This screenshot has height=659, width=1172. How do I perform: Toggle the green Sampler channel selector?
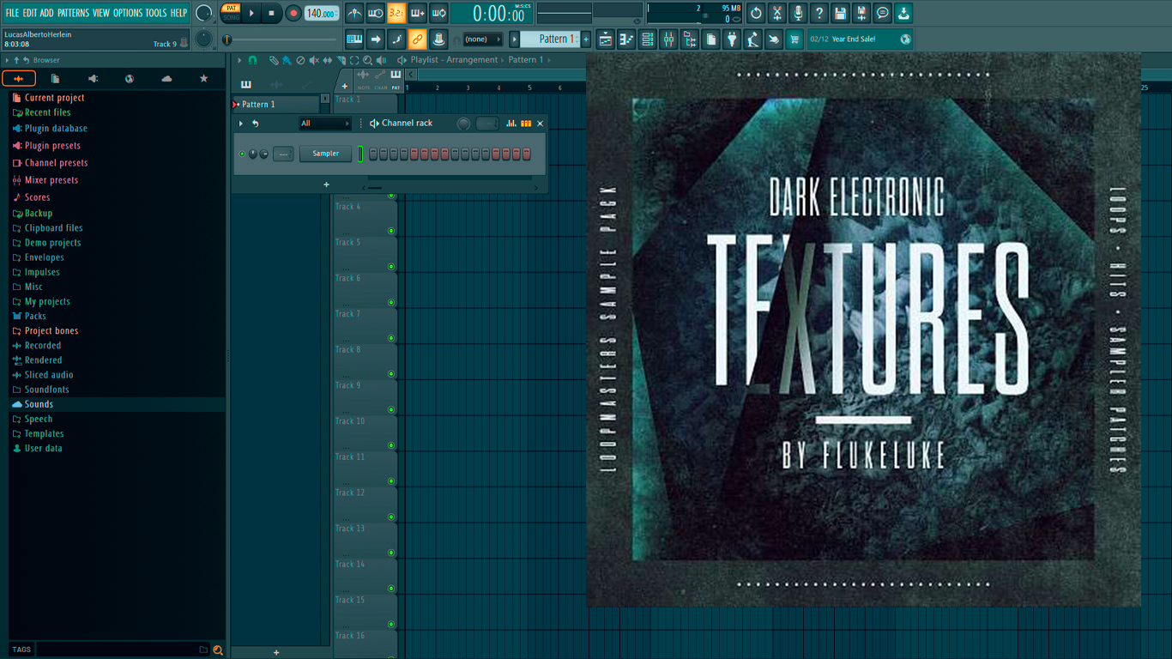point(360,154)
